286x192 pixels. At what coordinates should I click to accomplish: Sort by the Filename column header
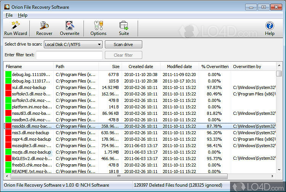point(29,67)
